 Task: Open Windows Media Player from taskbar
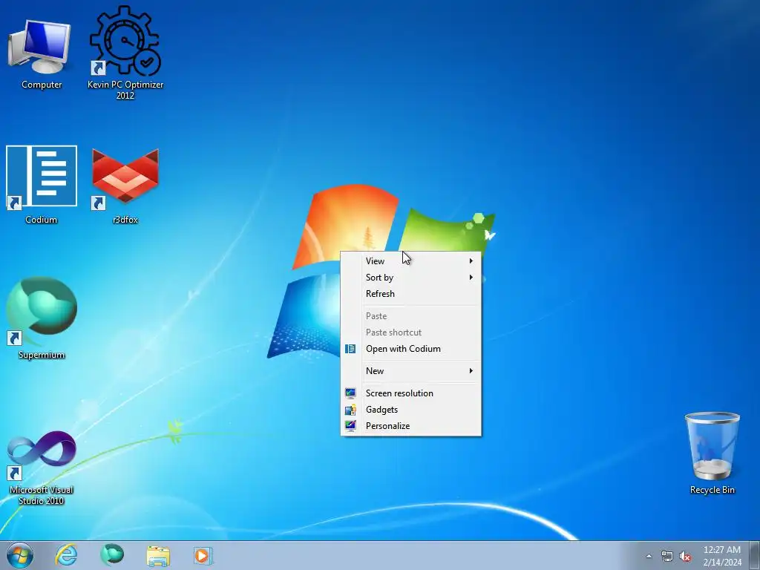point(203,555)
